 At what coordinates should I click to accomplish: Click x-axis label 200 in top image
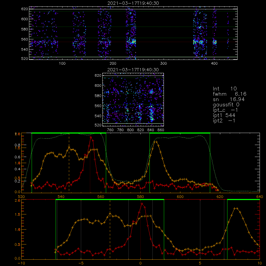click(113, 64)
